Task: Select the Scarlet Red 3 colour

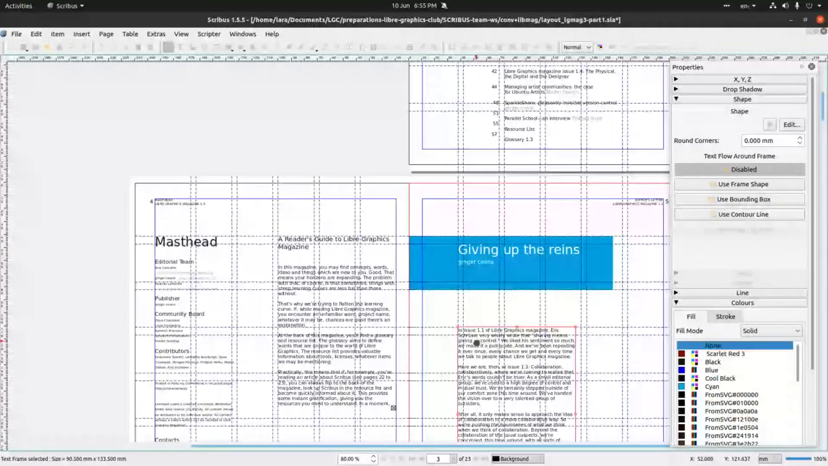Action: [734, 354]
